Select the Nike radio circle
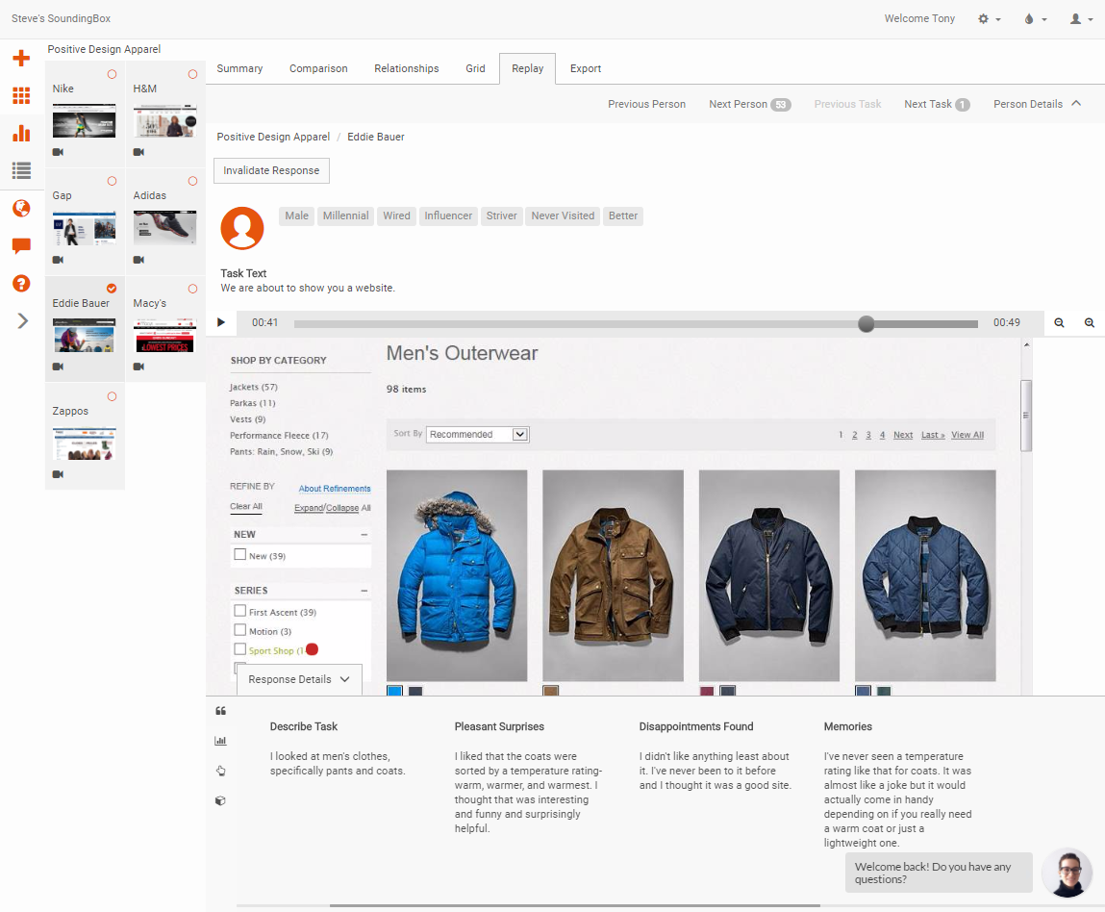Screen dimensions: 1105x912 pos(112,74)
